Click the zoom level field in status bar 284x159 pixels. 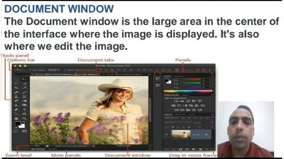point(37,146)
